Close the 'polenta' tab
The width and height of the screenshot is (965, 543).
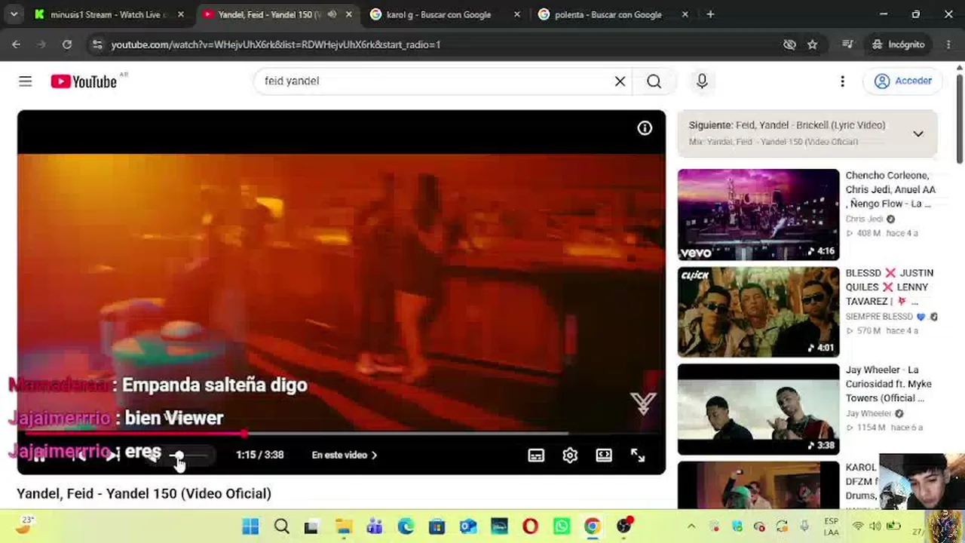(685, 14)
